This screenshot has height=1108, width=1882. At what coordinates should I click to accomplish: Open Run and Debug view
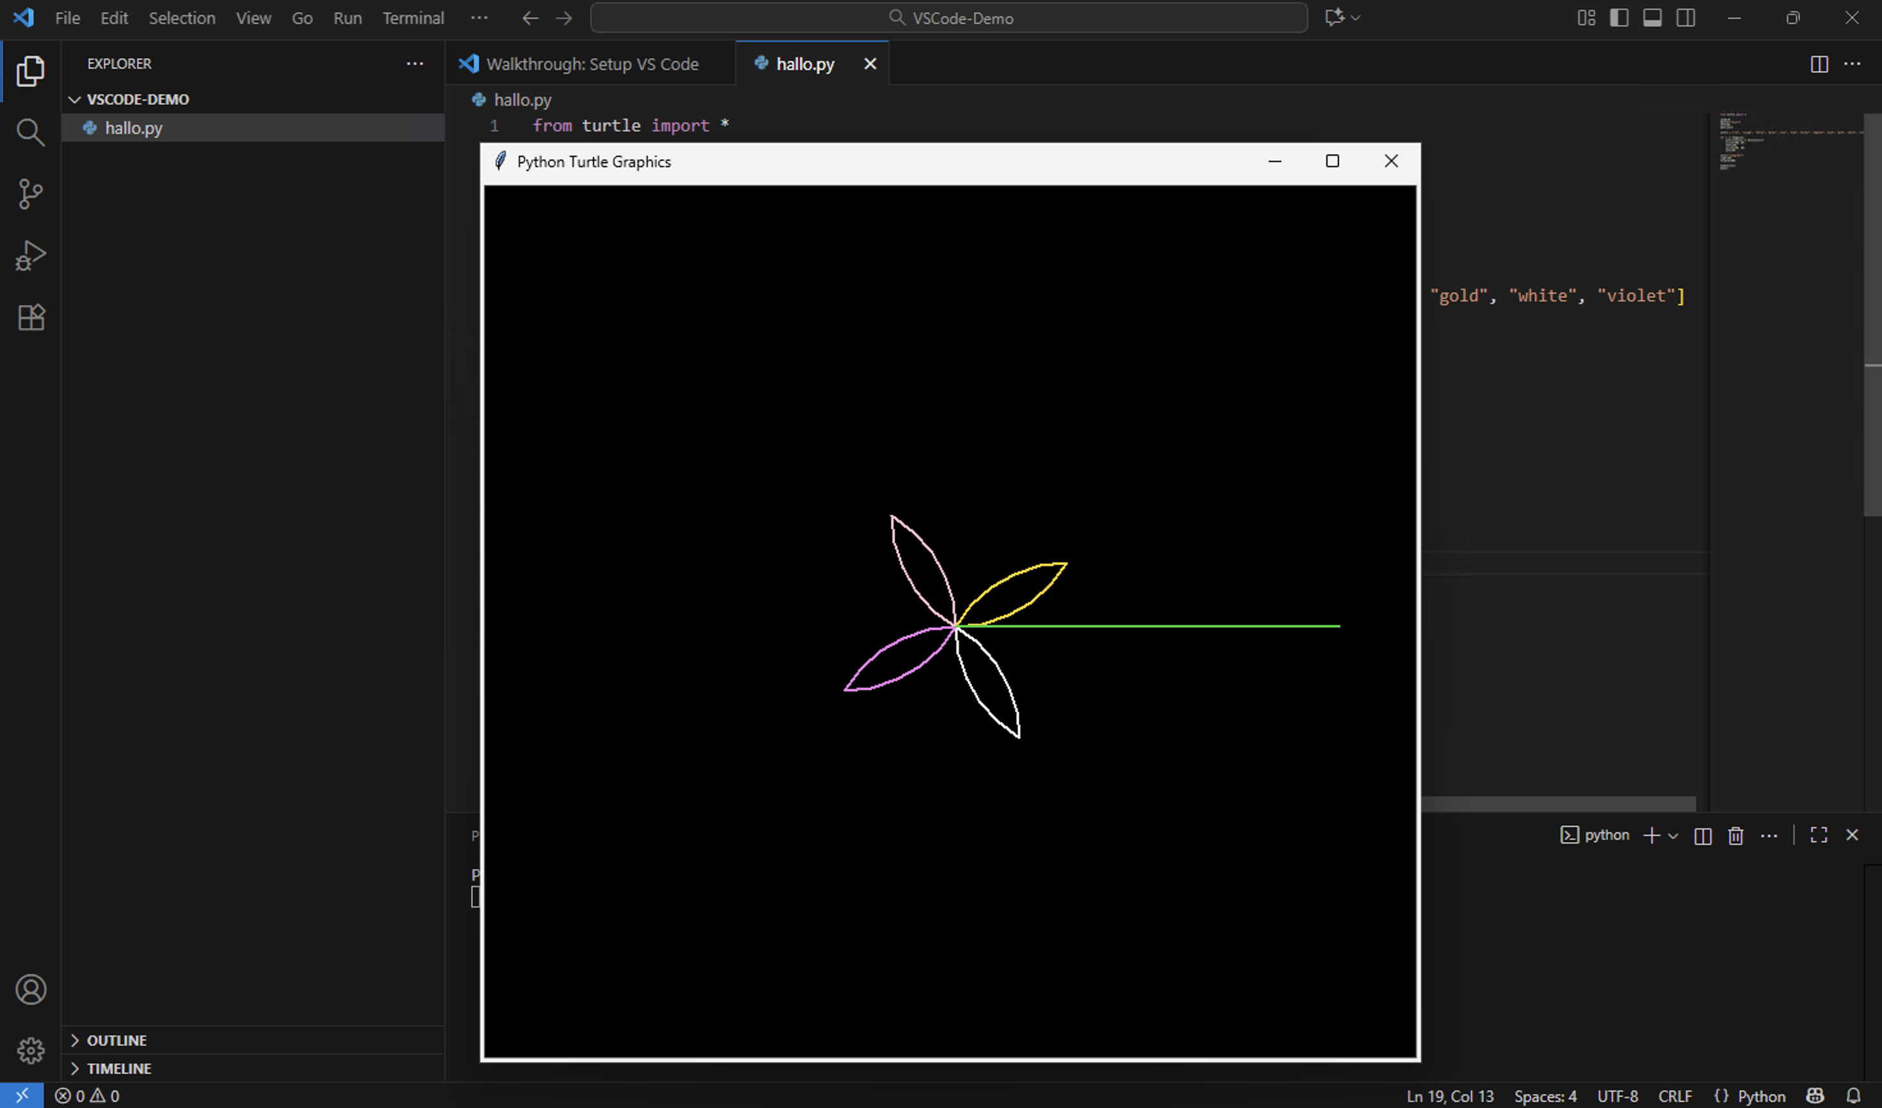[x=30, y=255]
